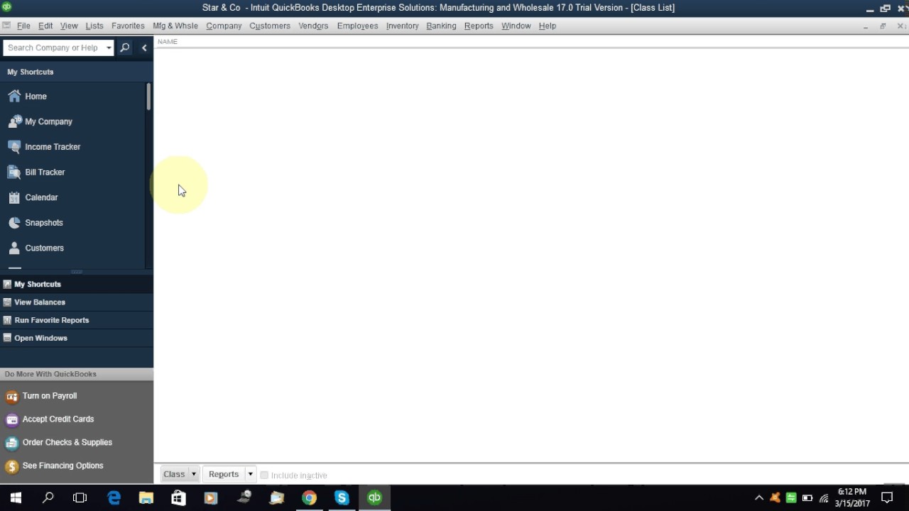Click Order Checks & Supplies link
The image size is (909, 511).
click(67, 443)
